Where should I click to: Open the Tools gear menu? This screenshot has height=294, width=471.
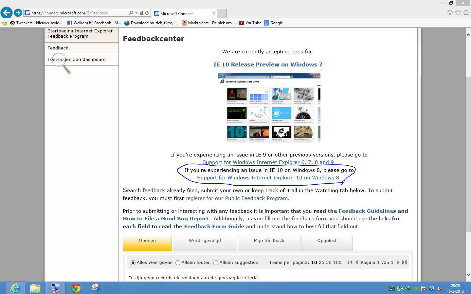point(466,12)
